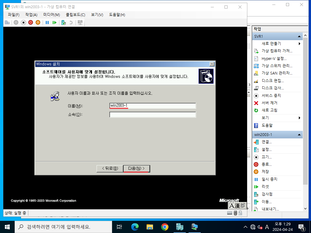Open the 보기(V) menu in the menu bar

(97, 15)
